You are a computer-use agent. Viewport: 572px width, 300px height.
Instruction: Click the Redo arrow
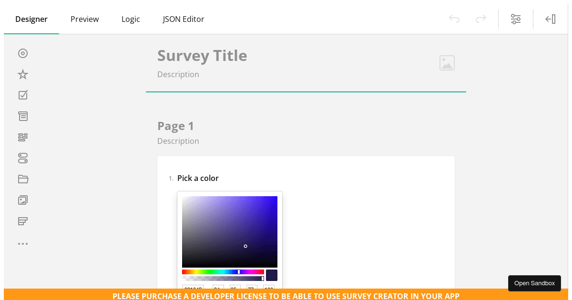[481, 19]
